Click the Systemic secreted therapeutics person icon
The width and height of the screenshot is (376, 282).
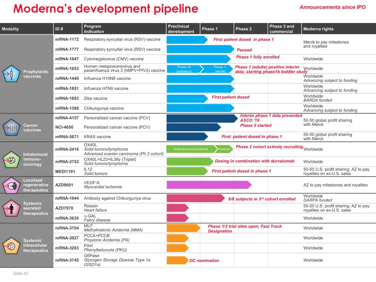point(11,209)
